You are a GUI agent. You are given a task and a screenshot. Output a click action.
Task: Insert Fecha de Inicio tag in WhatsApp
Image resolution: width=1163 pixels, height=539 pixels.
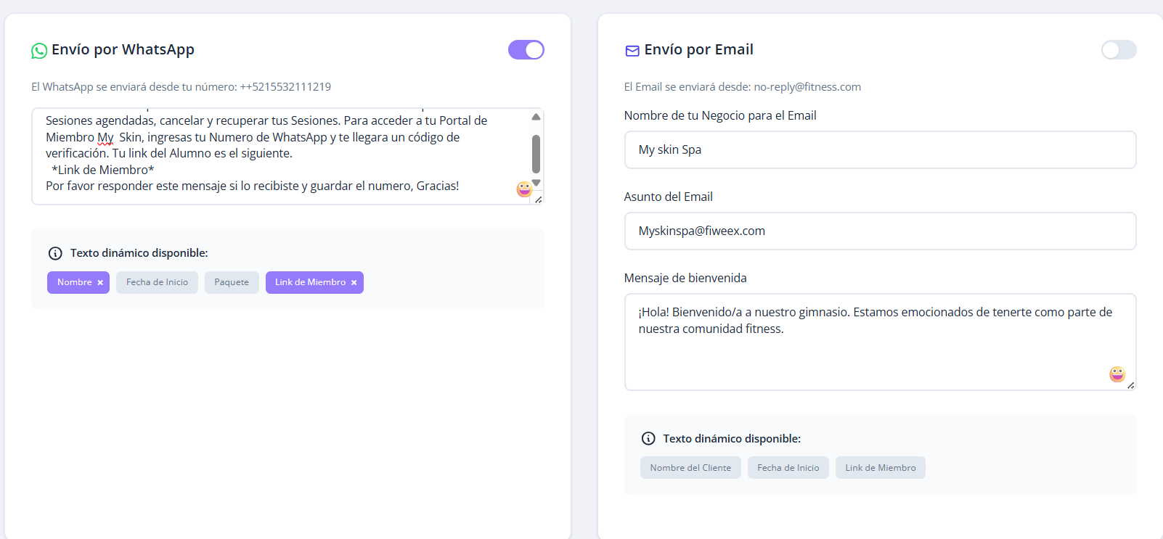click(157, 282)
